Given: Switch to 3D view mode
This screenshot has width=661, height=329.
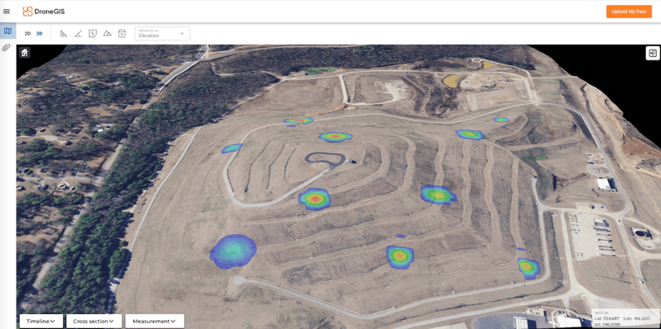Looking at the screenshot, I should click(39, 33).
